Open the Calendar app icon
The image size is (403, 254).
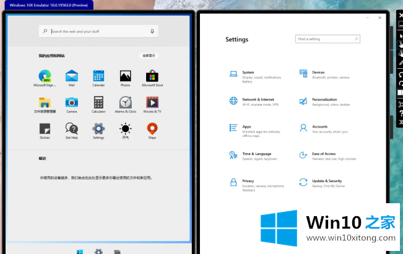point(98,77)
